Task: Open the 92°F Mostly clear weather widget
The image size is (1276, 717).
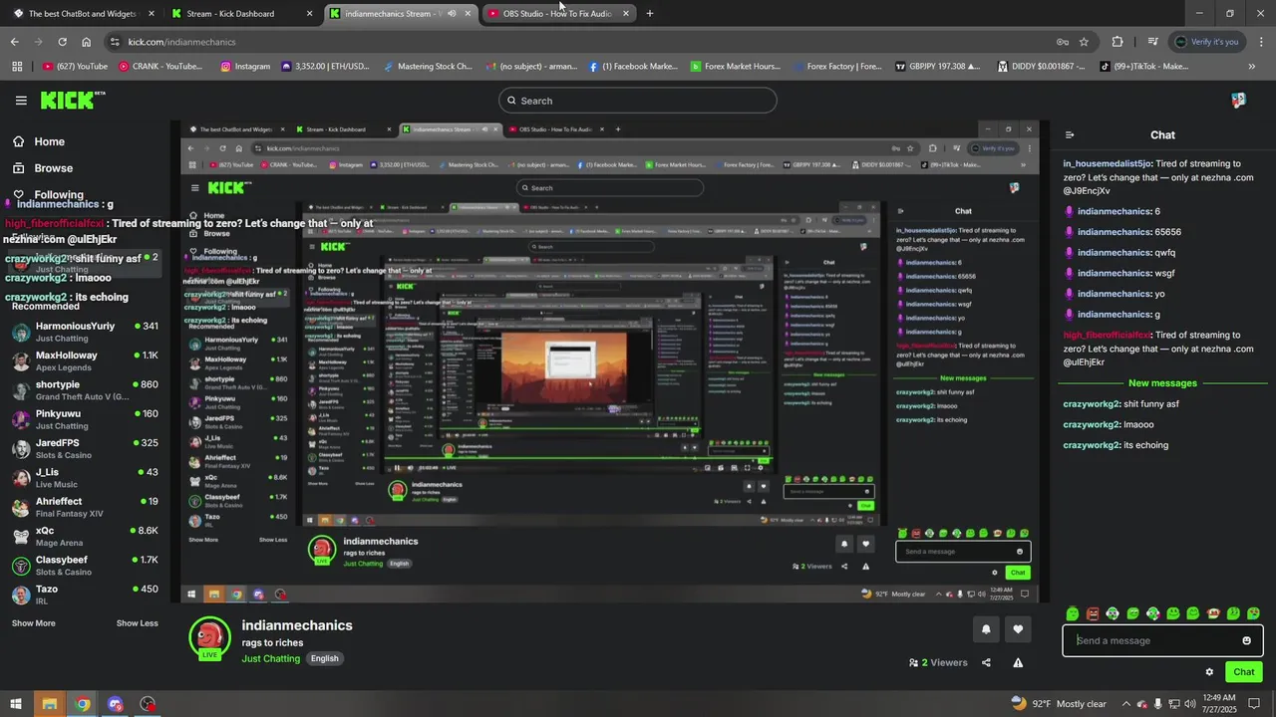Action: click(x=1059, y=704)
